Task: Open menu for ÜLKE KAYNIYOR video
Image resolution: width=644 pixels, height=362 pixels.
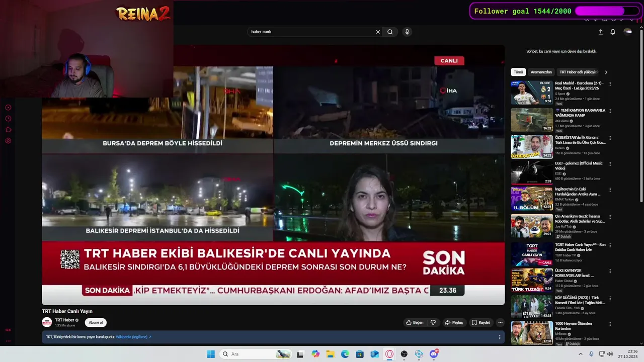Action: 610,271
